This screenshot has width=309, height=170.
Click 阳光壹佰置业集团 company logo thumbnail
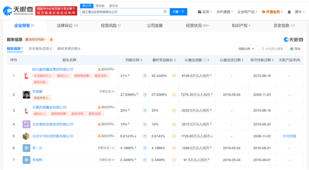26,75
